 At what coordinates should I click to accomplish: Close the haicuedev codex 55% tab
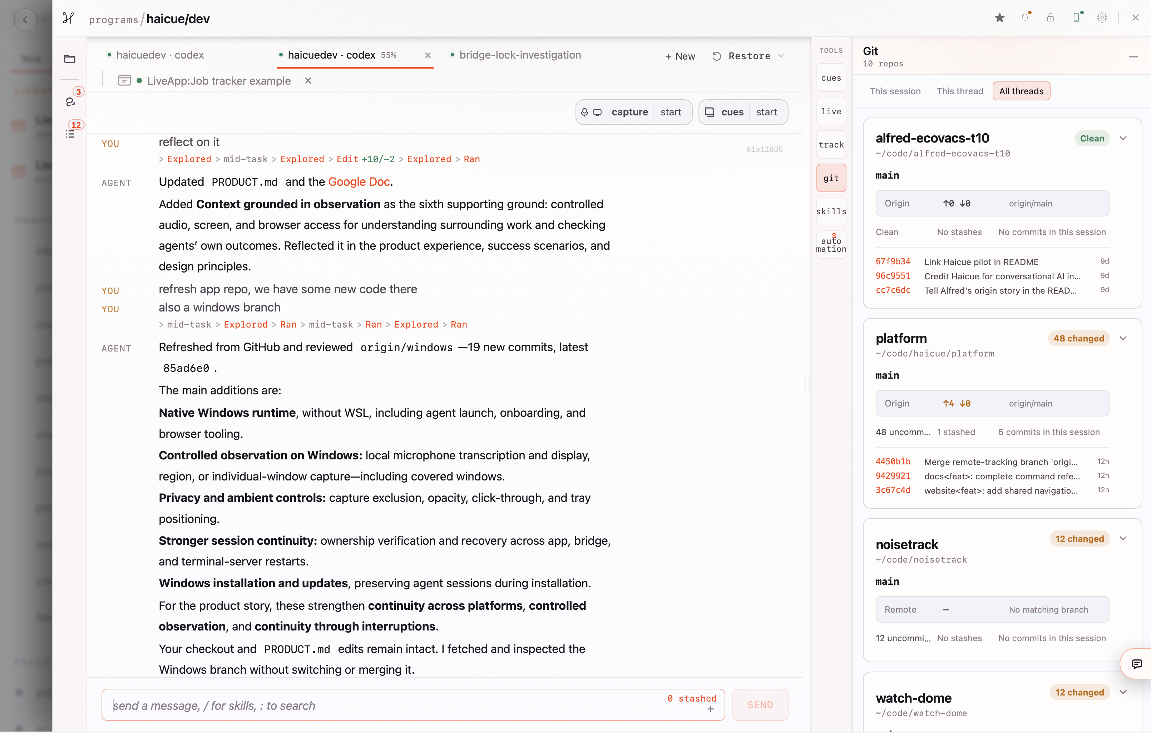[428, 55]
